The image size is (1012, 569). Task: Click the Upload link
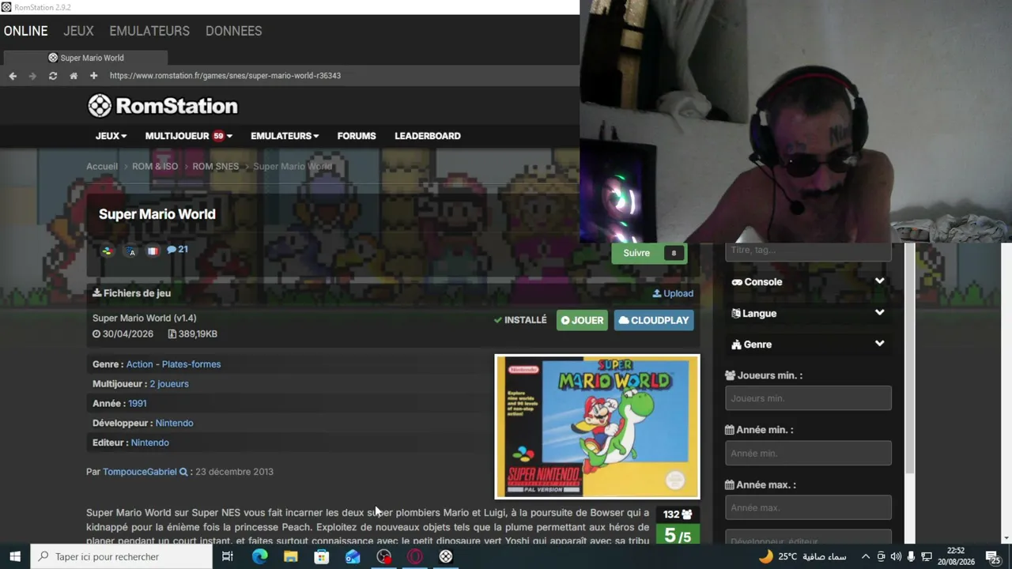click(673, 293)
